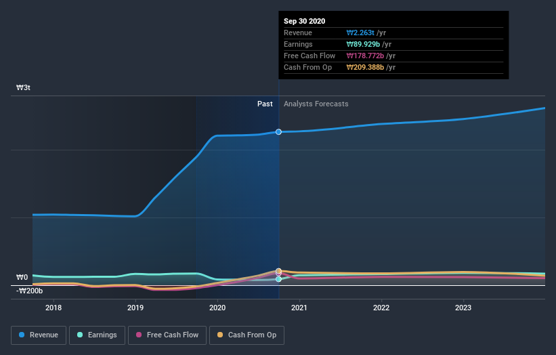556x355 pixels.
Task: Click the 2018 x-axis label
Action: [54, 308]
